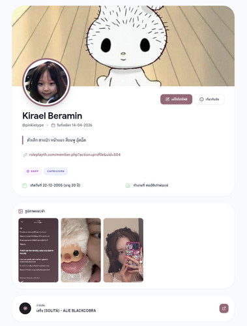247x326 pixels.
Task: Click the bunny cover banner image
Action: (x=123, y=46)
